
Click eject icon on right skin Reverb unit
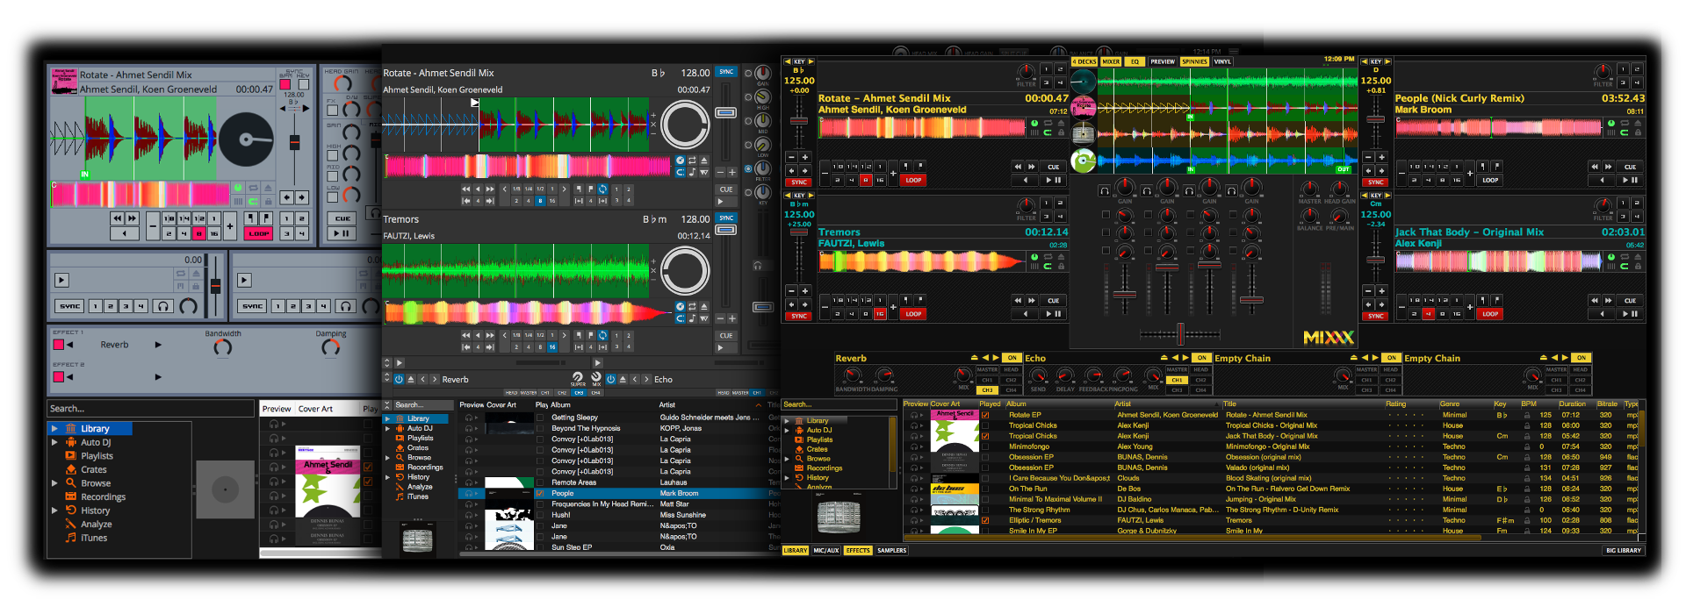click(x=975, y=358)
